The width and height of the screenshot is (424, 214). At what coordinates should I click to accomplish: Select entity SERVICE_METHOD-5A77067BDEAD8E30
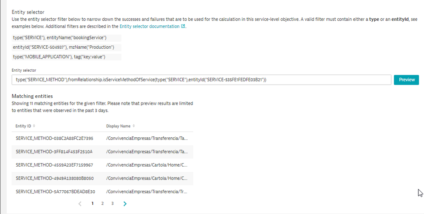[x=55, y=192]
